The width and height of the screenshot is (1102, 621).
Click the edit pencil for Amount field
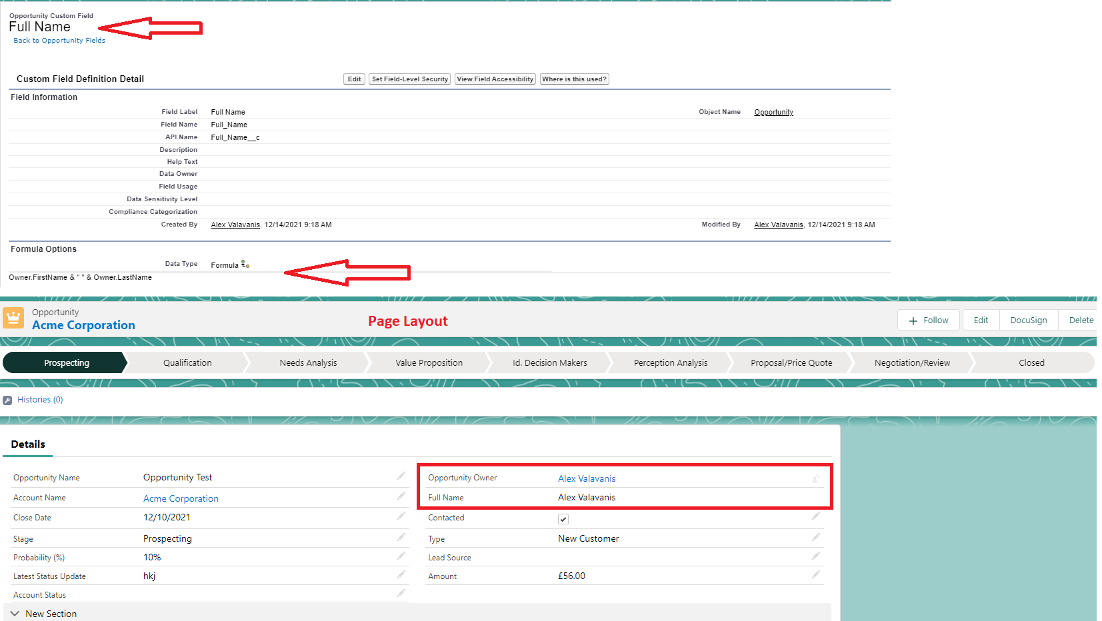pyautogui.click(x=815, y=574)
